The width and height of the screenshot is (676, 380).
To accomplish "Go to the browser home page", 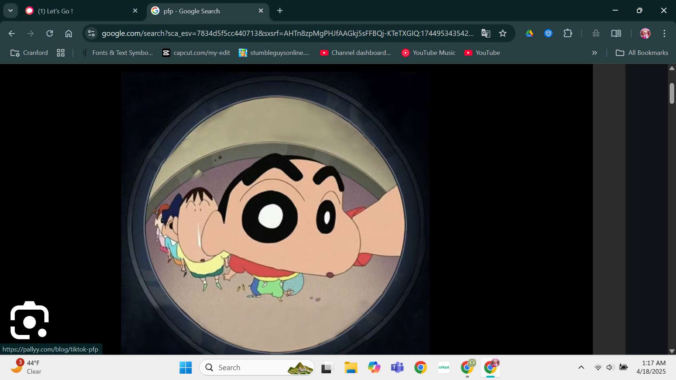I will click(x=69, y=33).
